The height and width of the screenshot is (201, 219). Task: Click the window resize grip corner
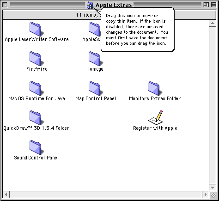click(x=213, y=195)
